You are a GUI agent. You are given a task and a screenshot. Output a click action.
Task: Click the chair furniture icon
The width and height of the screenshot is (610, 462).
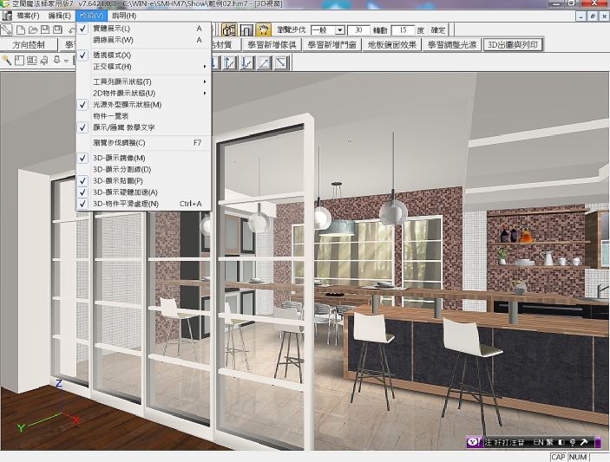(x=45, y=60)
